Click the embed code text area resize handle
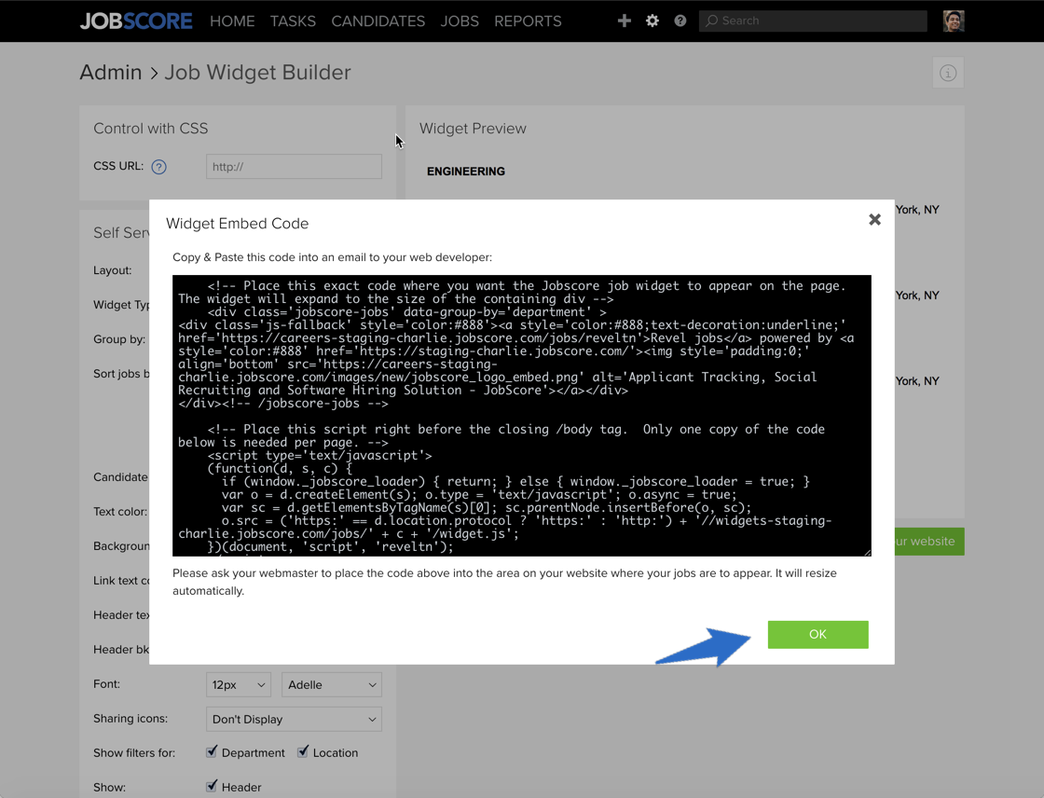This screenshot has height=798, width=1044. click(867, 552)
